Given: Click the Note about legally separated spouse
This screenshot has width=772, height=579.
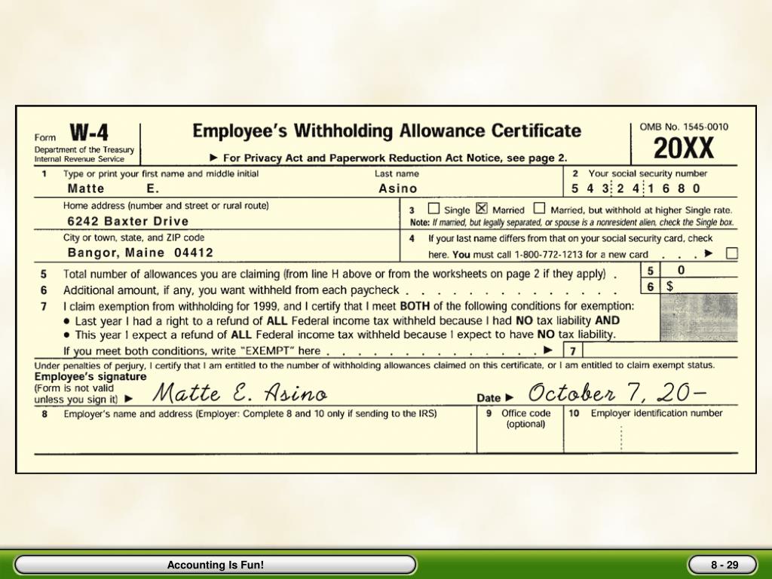Looking at the screenshot, I should (x=571, y=222).
